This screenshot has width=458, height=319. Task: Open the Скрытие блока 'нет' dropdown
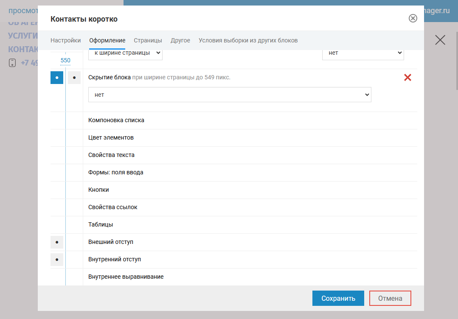[229, 95]
